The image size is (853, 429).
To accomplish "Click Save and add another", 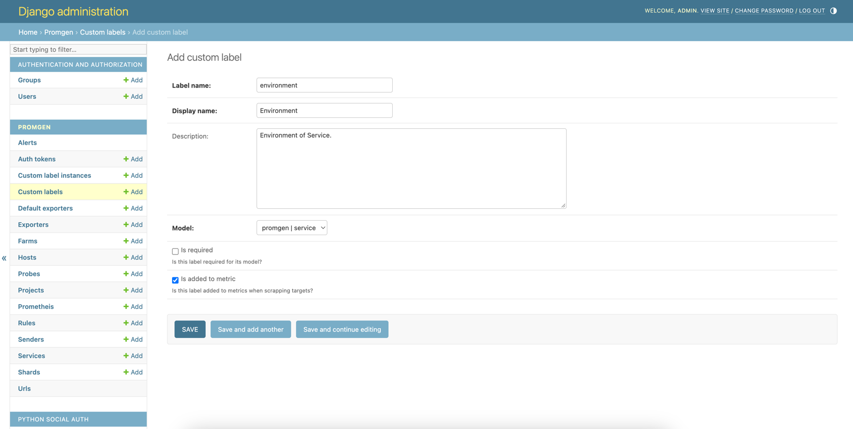I will point(251,329).
